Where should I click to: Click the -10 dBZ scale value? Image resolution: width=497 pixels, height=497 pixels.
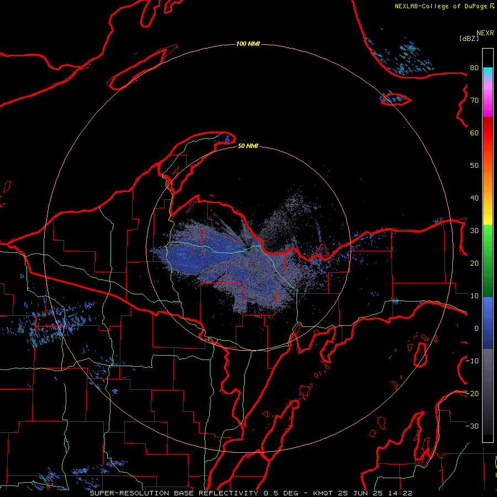(x=472, y=361)
